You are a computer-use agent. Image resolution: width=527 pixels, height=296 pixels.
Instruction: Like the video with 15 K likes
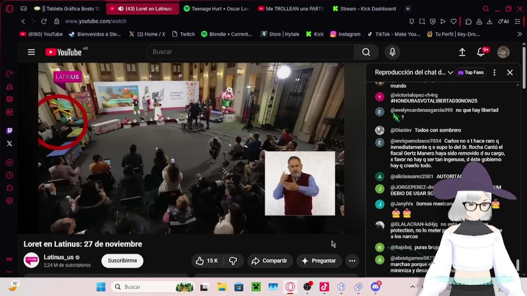207,261
